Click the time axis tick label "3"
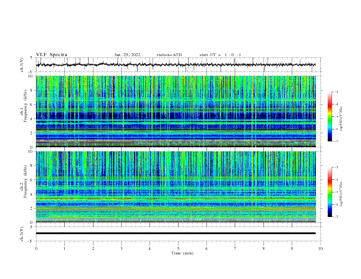 121,248
